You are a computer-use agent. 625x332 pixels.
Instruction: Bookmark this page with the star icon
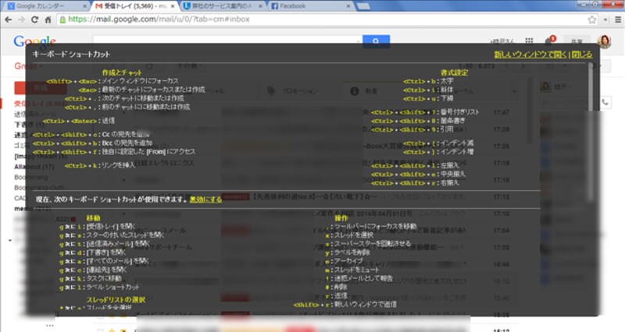(x=593, y=19)
